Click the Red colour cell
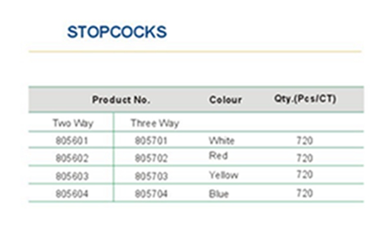390x231 pixels. pos(218,156)
